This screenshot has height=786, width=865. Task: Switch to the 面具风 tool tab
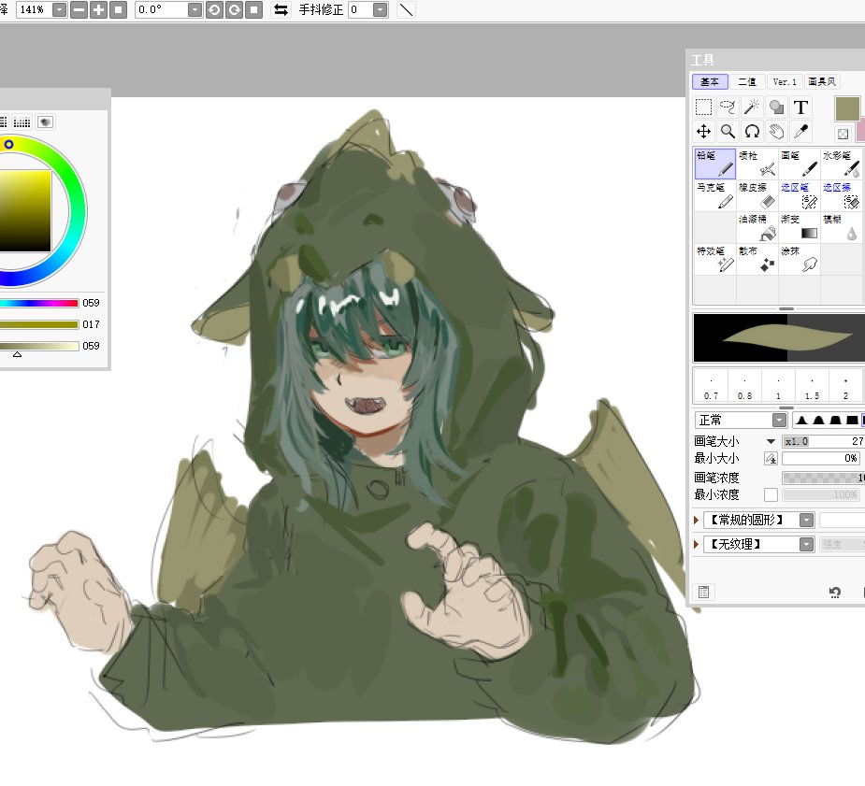coord(822,81)
